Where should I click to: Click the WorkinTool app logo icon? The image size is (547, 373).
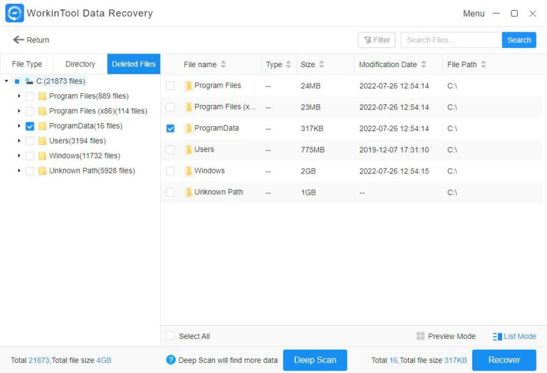tap(15, 13)
